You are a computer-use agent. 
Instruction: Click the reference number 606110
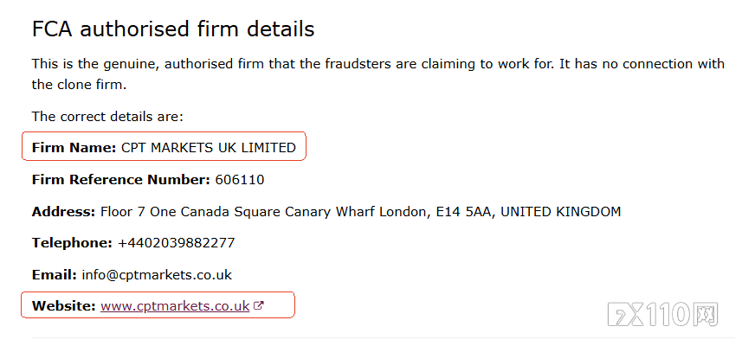coord(240,180)
